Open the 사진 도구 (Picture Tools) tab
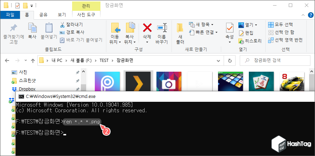315x156 pixels. coord(86,15)
